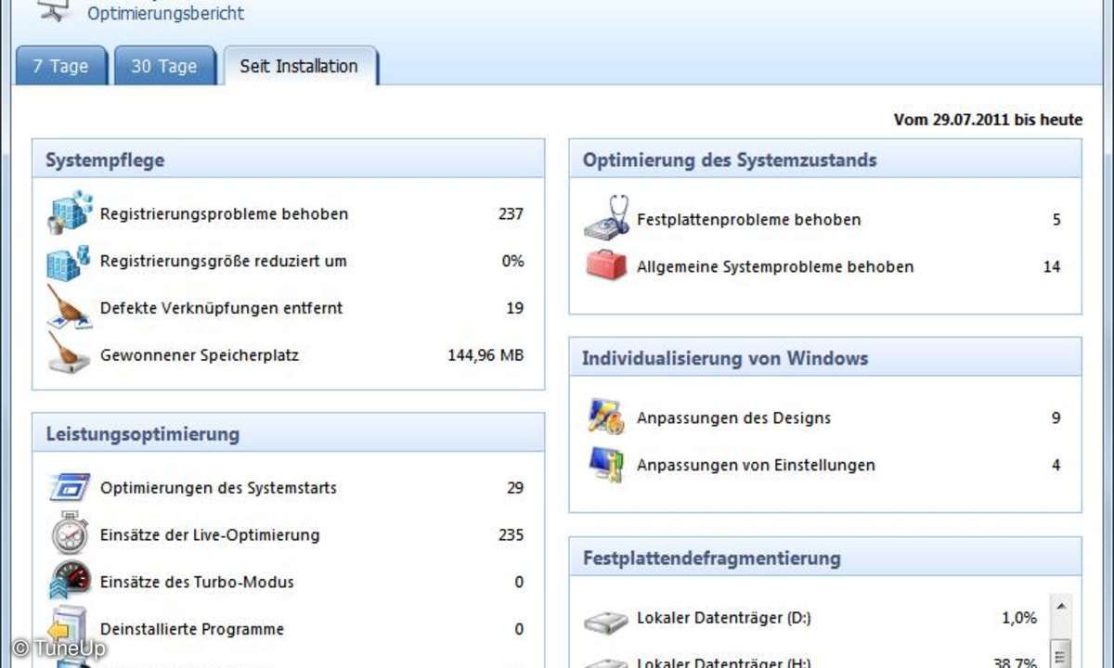Click the text Gewonnener Speicherplatz
Viewport: 1114px width, 668px height.
click(x=200, y=354)
